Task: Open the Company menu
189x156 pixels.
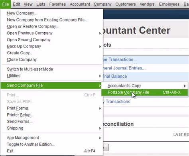Action: 102,4
